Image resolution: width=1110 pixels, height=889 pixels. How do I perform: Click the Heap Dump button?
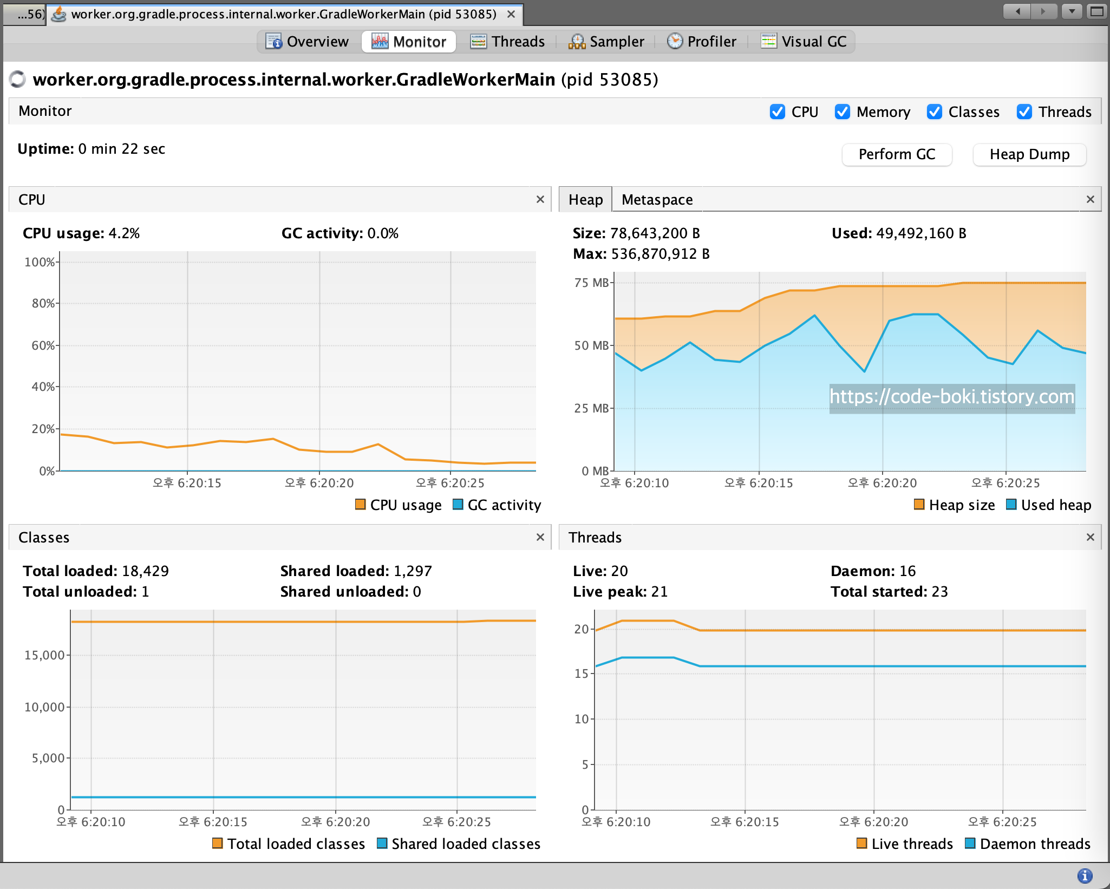click(1029, 155)
